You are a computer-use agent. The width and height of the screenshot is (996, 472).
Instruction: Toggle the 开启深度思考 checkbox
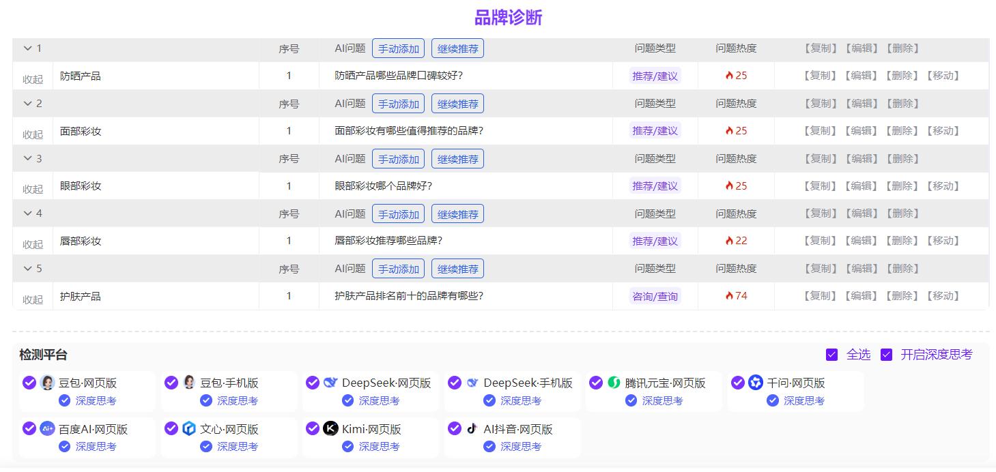886,355
